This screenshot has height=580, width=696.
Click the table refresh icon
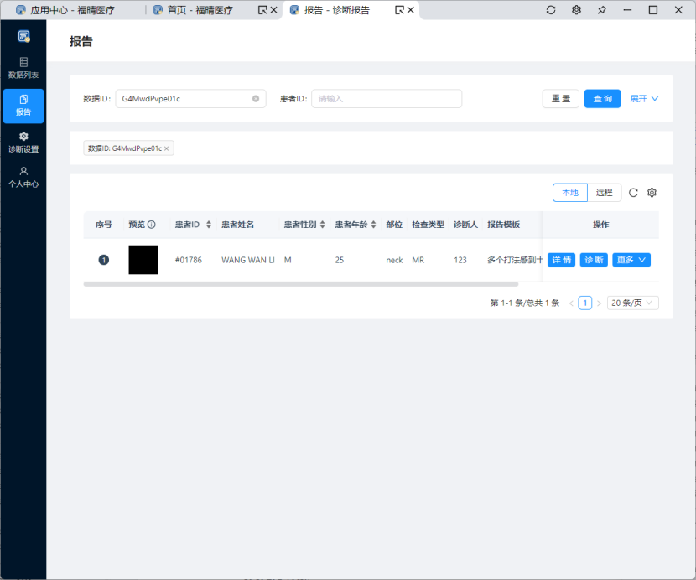coord(633,193)
